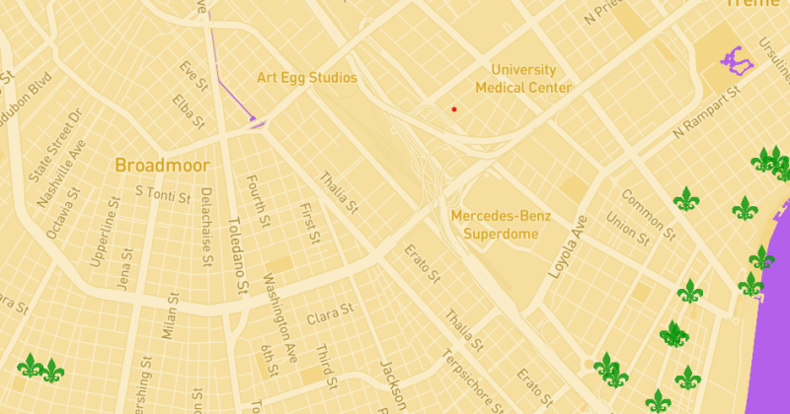Select the S Tonti St label
This screenshot has height=414, width=790.
click(x=163, y=194)
